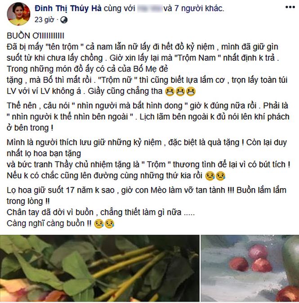Click paragraph starting "Thế nên , câu nói"
This screenshot has width=299, height=303.
coord(148,117)
